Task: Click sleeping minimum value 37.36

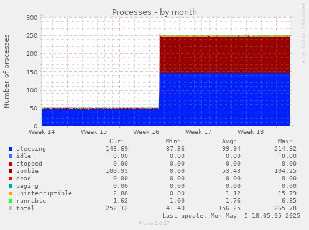Action: pyautogui.click(x=175, y=149)
